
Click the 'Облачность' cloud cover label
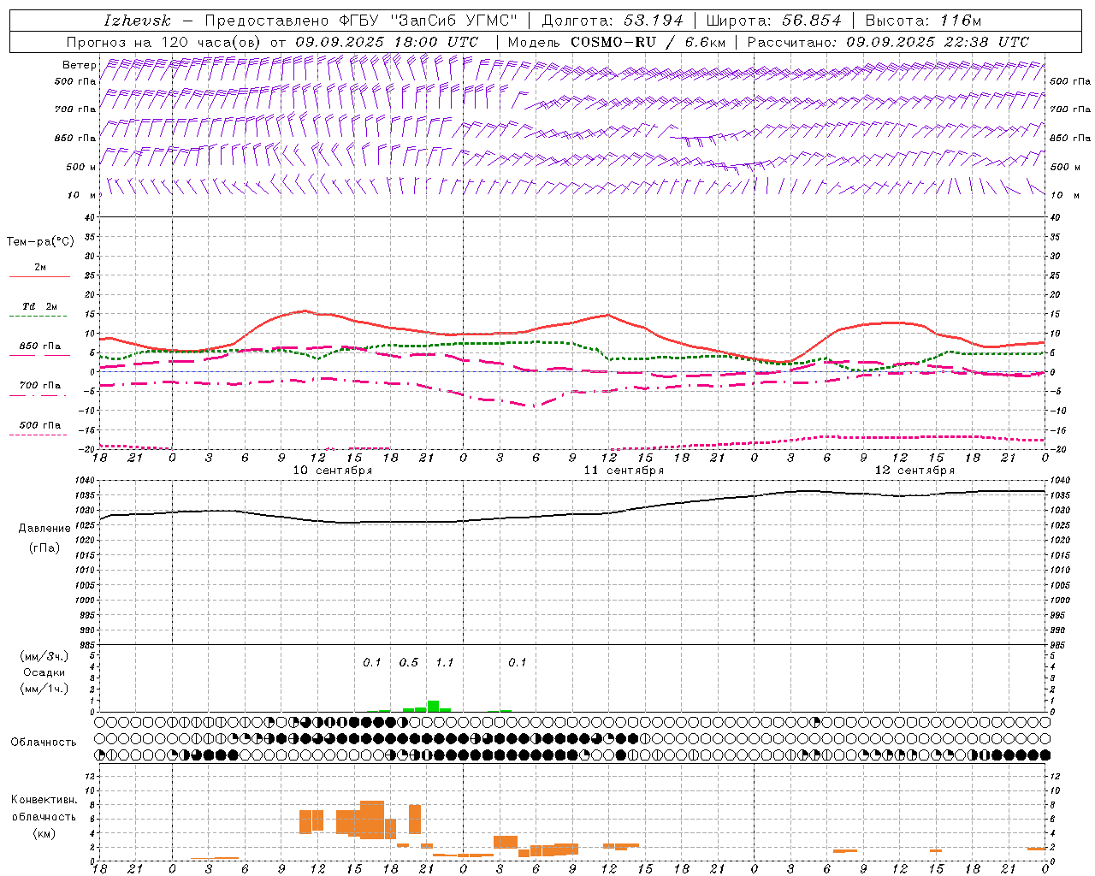click(x=44, y=743)
